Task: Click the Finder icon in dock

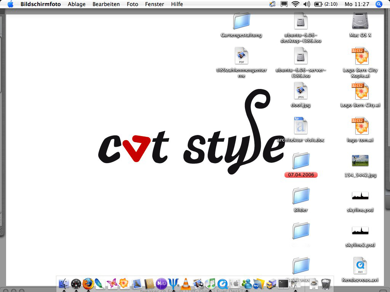Action: (64, 284)
